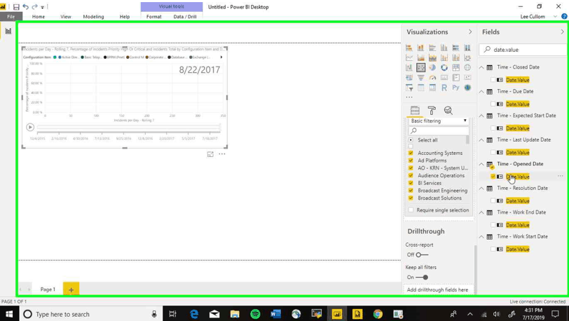
Task: Select the Python visual
Action: point(455,88)
